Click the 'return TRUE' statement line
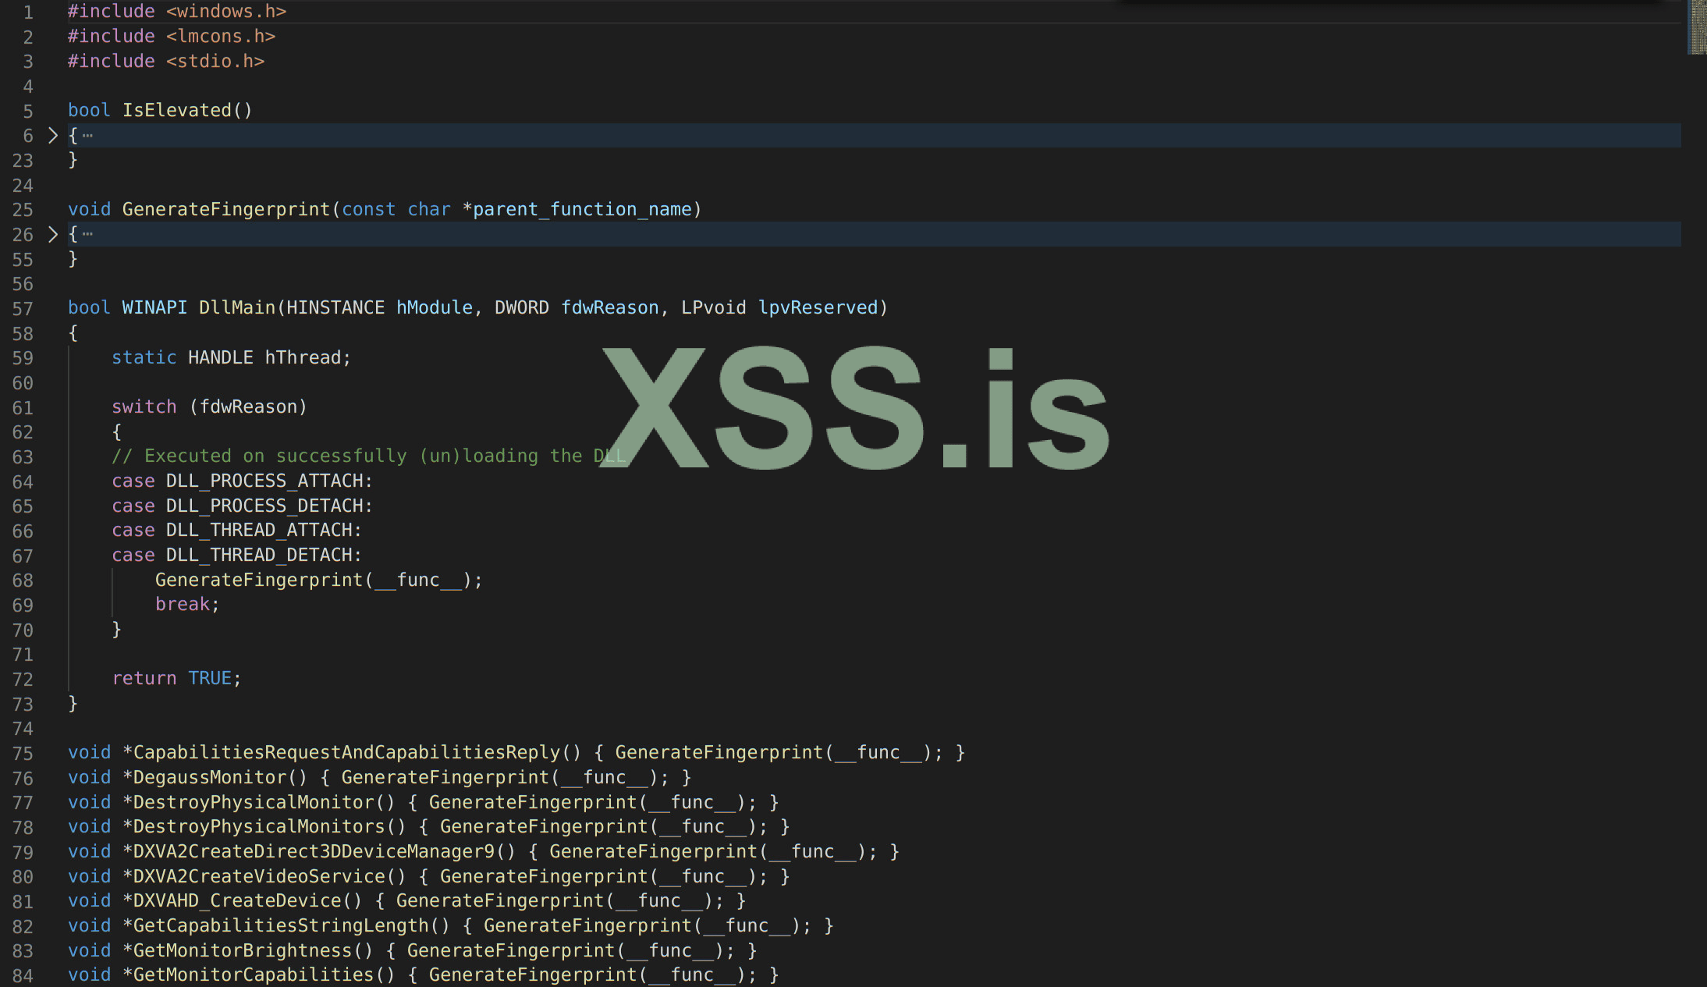The width and height of the screenshot is (1707, 987). pos(176,679)
